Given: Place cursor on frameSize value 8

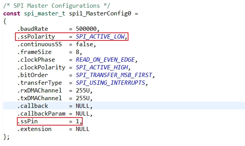Looking at the screenshot, I should pos(78,52).
